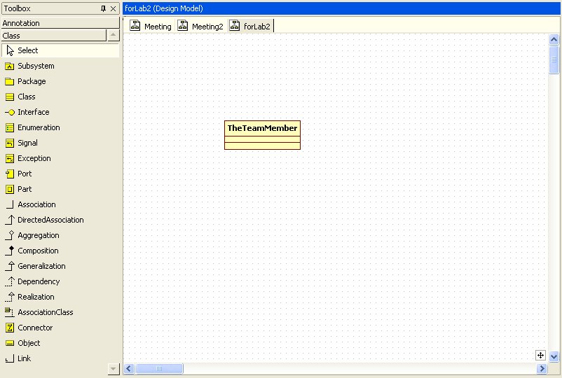
Task: Click the horizontal scrollbar right arrow
Action: (x=542, y=368)
